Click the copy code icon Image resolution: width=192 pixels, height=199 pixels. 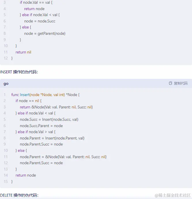(170, 83)
